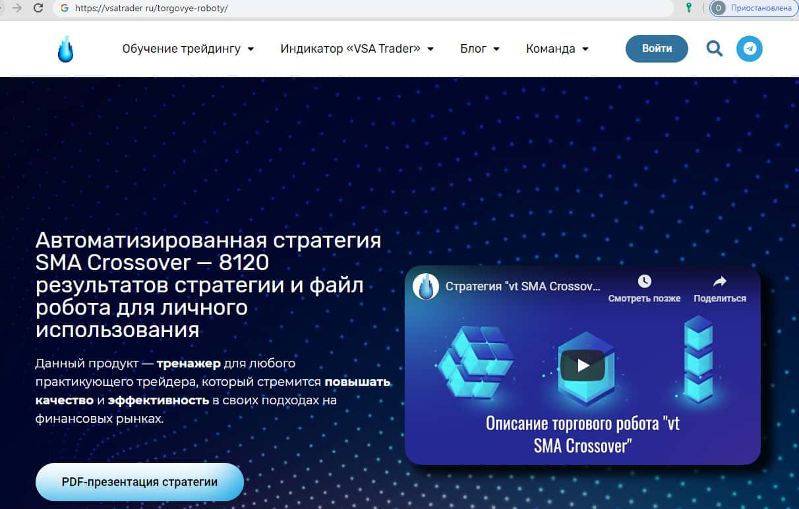
Task: Reload the page with refresh icon
Action: (x=38, y=8)
